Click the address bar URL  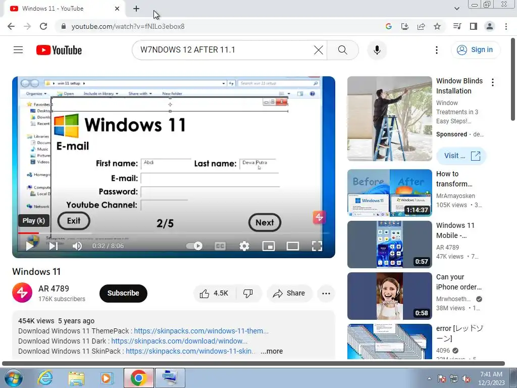128,26
